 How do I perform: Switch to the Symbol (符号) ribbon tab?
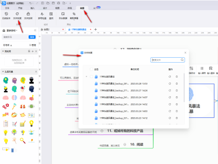pos(70,8)
